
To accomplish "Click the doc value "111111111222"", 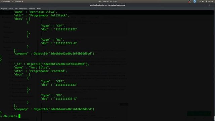I will click(66, 29).
